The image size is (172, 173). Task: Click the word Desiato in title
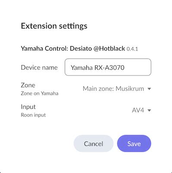pos(81,48)
